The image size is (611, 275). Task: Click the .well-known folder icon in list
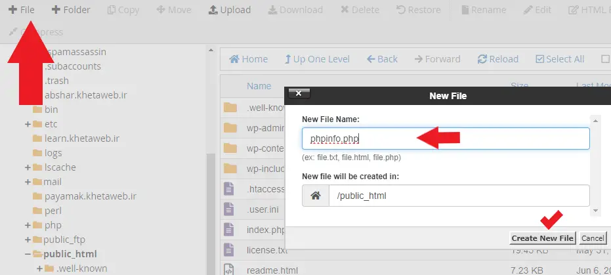(x=230, y=108)
